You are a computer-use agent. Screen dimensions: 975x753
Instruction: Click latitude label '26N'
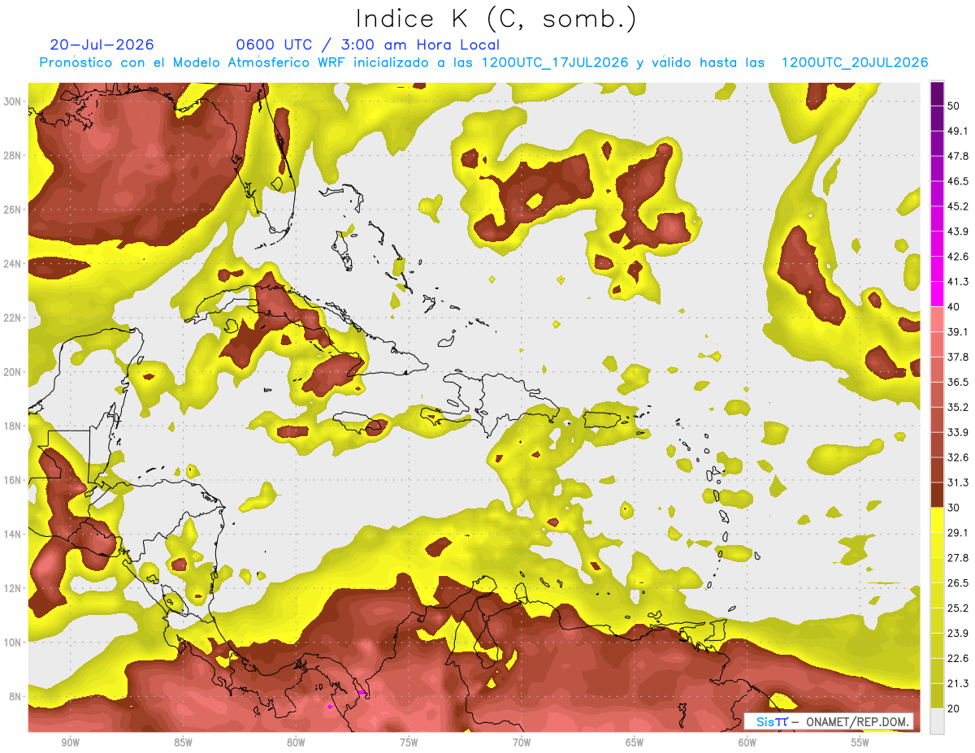(12, 210)
